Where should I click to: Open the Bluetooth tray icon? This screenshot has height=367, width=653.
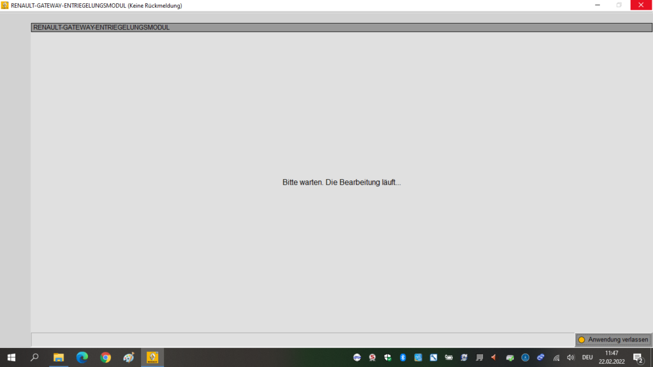tap(403, 357)
